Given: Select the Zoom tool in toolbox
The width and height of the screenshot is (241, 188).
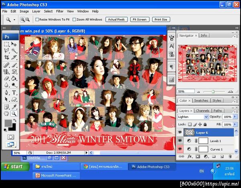Looking at the screenshot, I should click(x=14, y=113).
